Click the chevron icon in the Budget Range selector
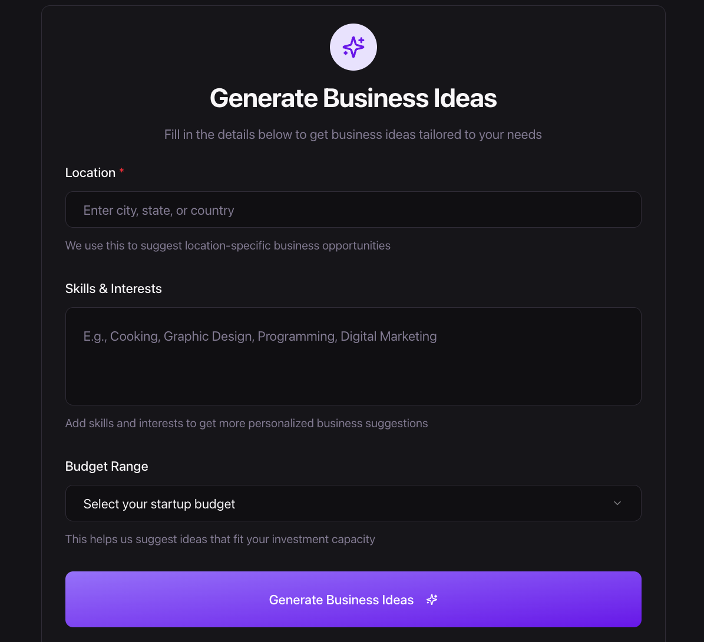This screenshot has width=704, height=642. click(x=617, y=503)
